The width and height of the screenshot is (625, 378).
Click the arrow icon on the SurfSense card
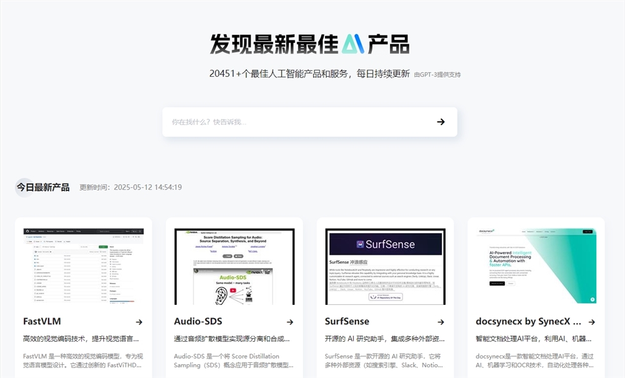[441, 322]
